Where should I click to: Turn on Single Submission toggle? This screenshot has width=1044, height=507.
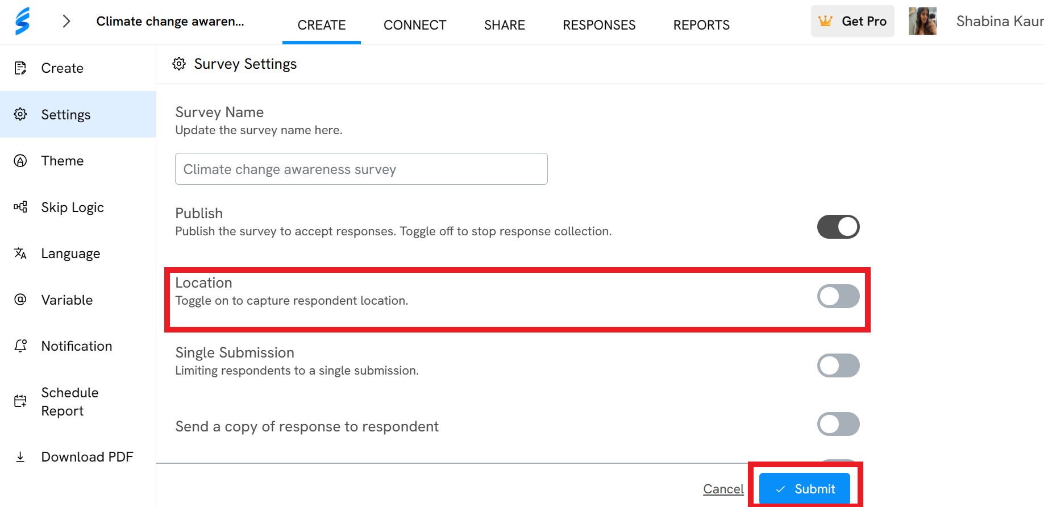coord(838,365)
